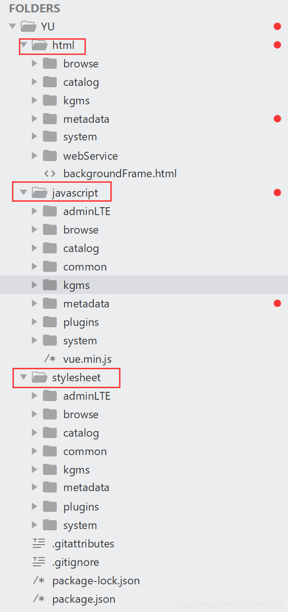This screenshot has height=612, width=288.
Task: Click the javascript folder label
Action: tap(75, 193)
